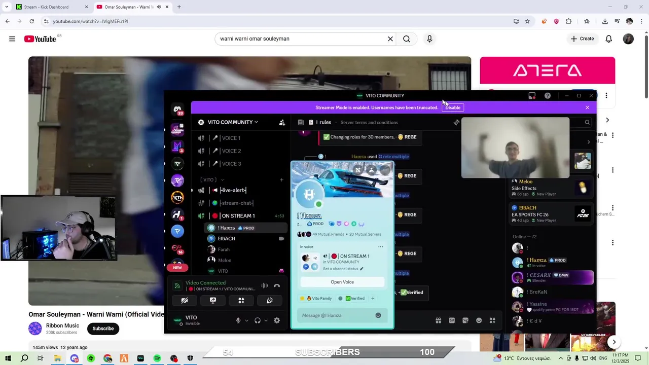This screenshot has height=365, width=649.
Task: Open soundboard icon in voice panel
Action: (x=270, y=300)
